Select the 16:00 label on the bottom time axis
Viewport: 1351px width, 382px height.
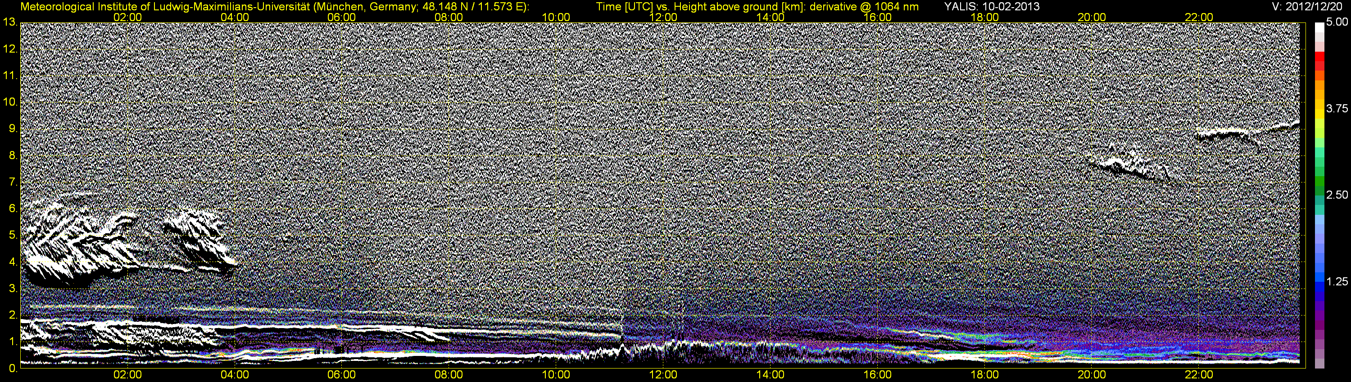pyautogui.click(x=877, y=375)
